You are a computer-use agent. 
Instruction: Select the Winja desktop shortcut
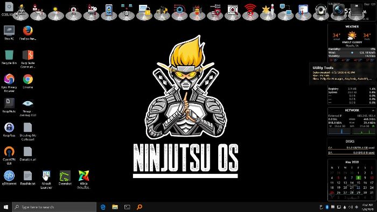83,180
